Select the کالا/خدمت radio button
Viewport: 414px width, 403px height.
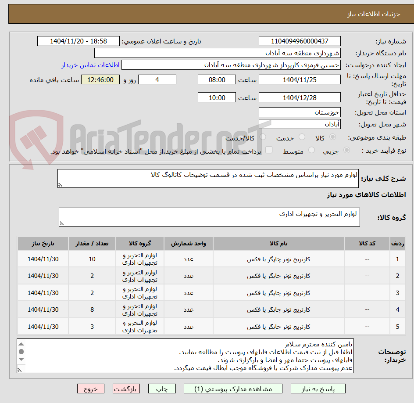pyautogui.click(x=263, y=137)
